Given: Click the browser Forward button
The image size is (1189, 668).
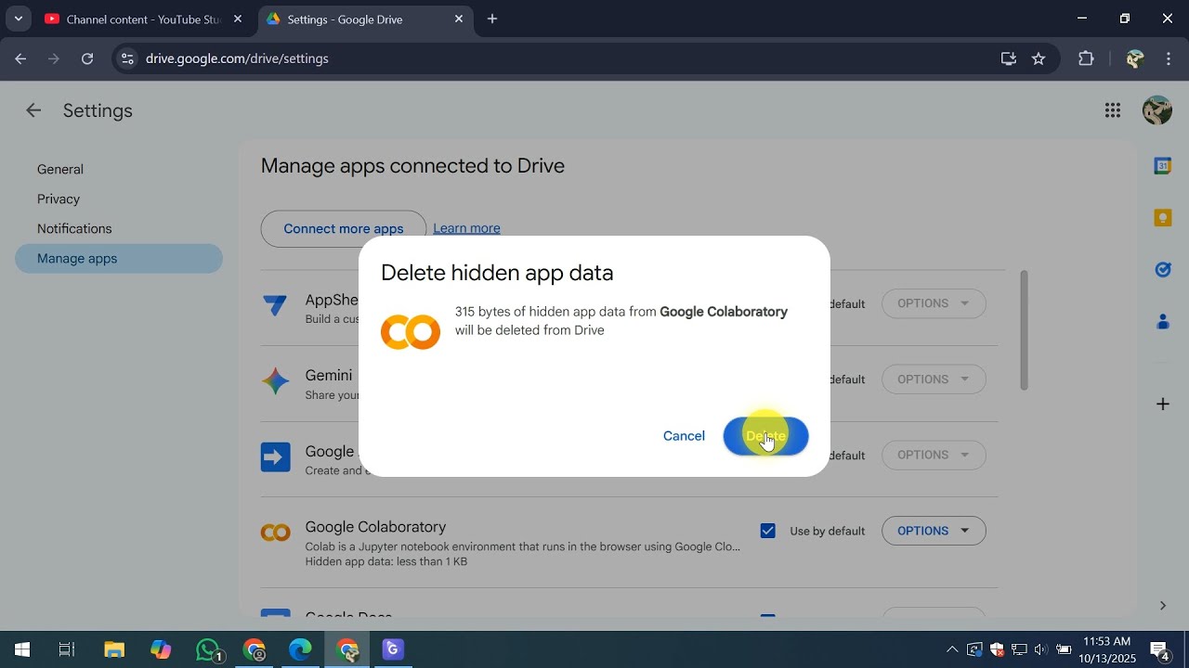Looking at the screenshot, I should (x=54, y=58).
